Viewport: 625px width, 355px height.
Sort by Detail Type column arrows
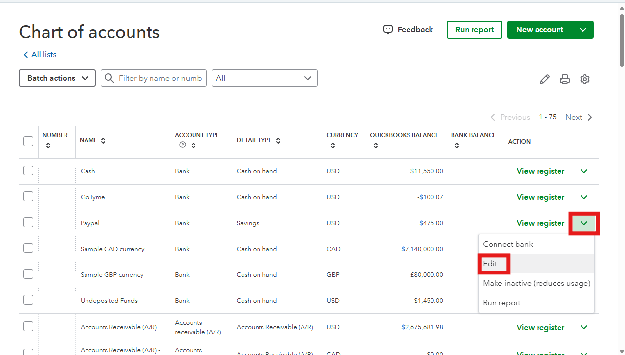(x=278, y=141)
